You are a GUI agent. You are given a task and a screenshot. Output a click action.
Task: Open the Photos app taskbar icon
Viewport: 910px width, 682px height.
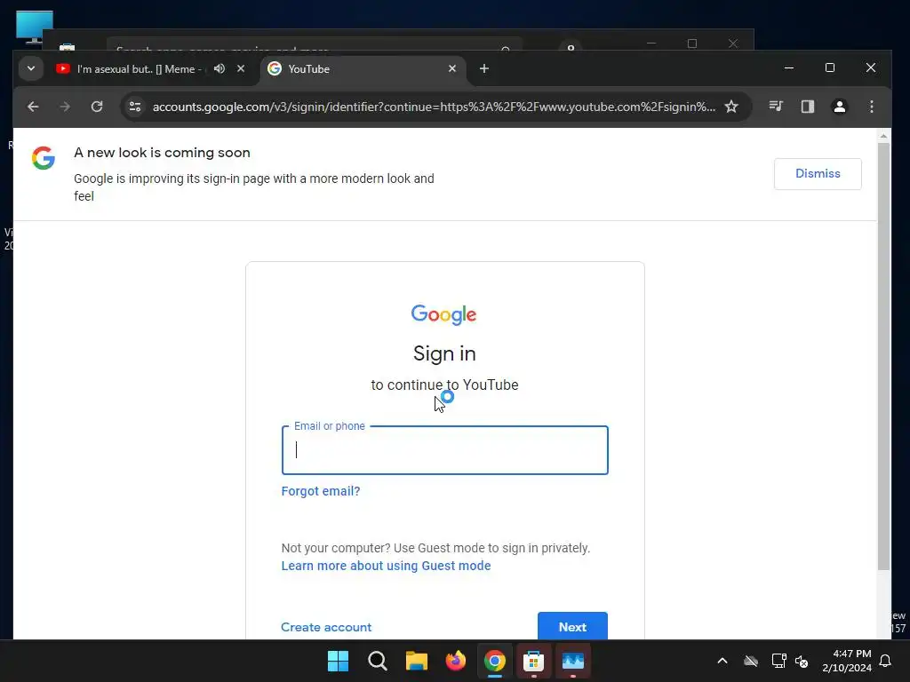point(573,661)
